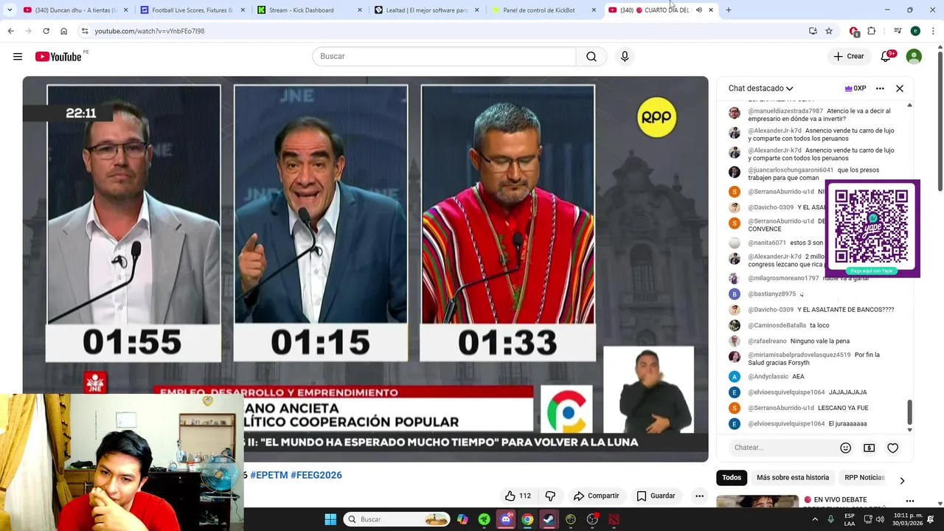The height and width of the screenshot is (531, 944).
Task: Select the Todos filter chip
Action: 732,478
